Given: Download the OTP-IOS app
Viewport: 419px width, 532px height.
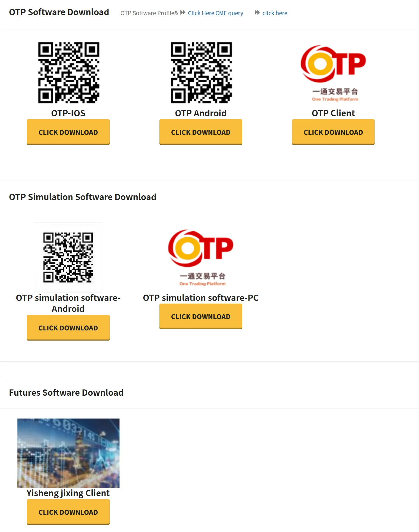Looking at the screenshot, I should [68, 132].
